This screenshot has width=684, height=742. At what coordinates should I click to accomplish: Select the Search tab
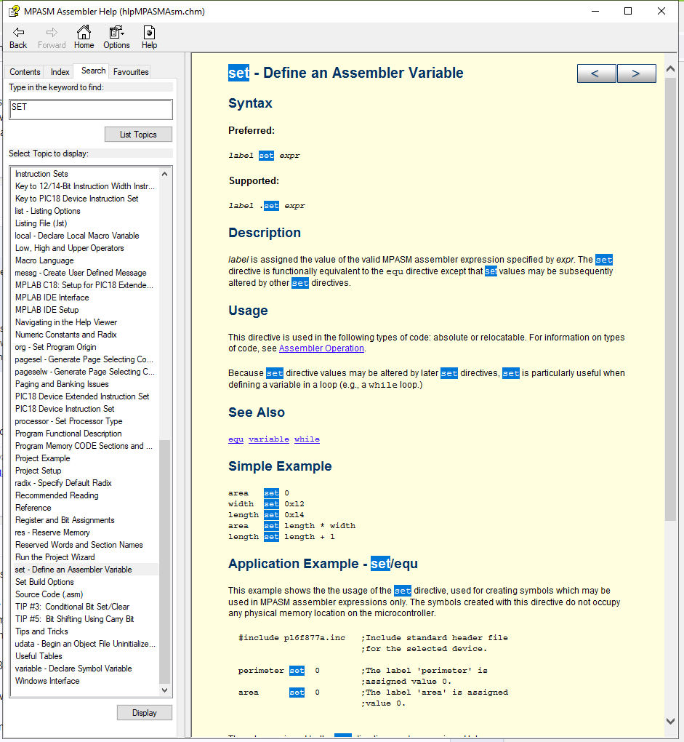(93, 71)
